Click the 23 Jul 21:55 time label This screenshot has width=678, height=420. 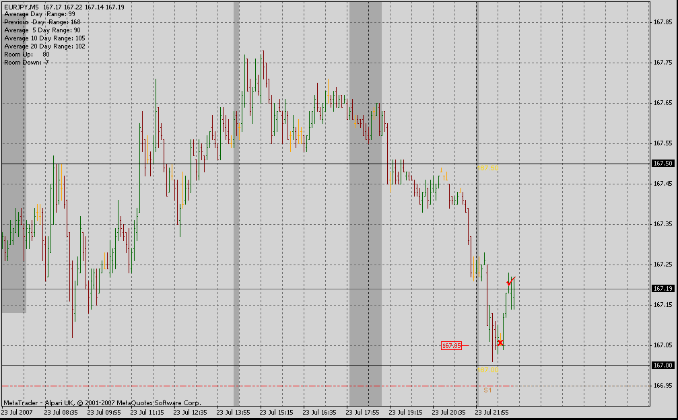point(491,411)
